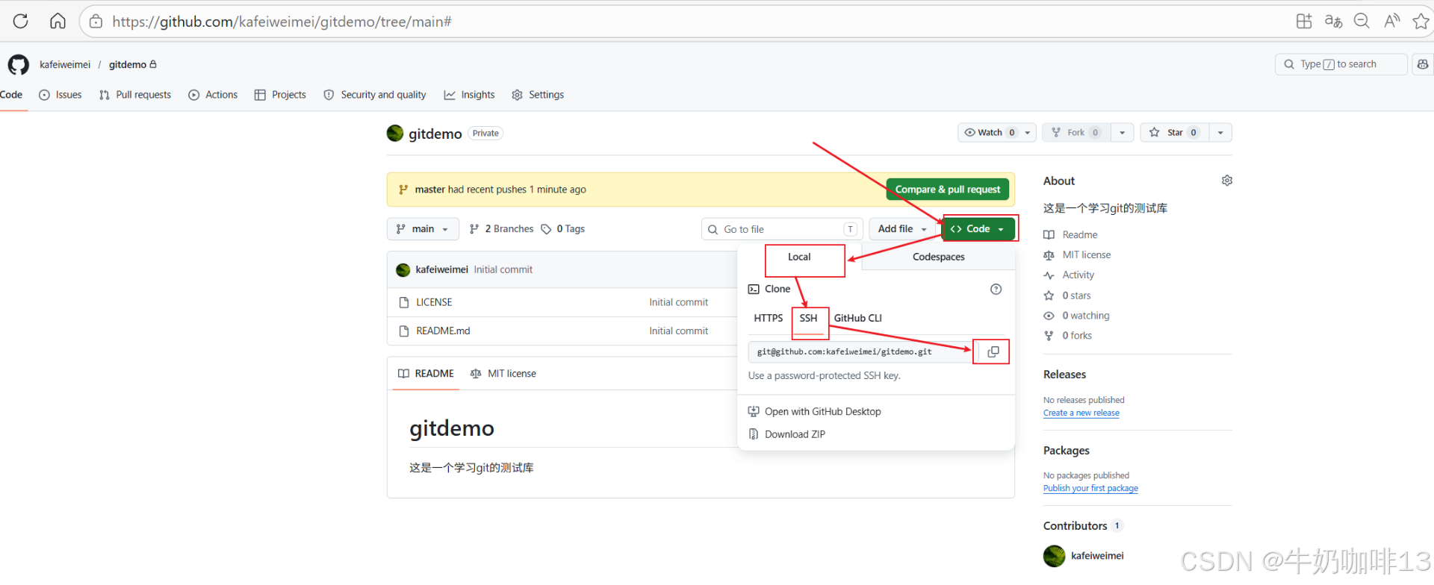Screen dimensions: 1434x585
Task: Open browser split screen icon
Action: 1304,21
